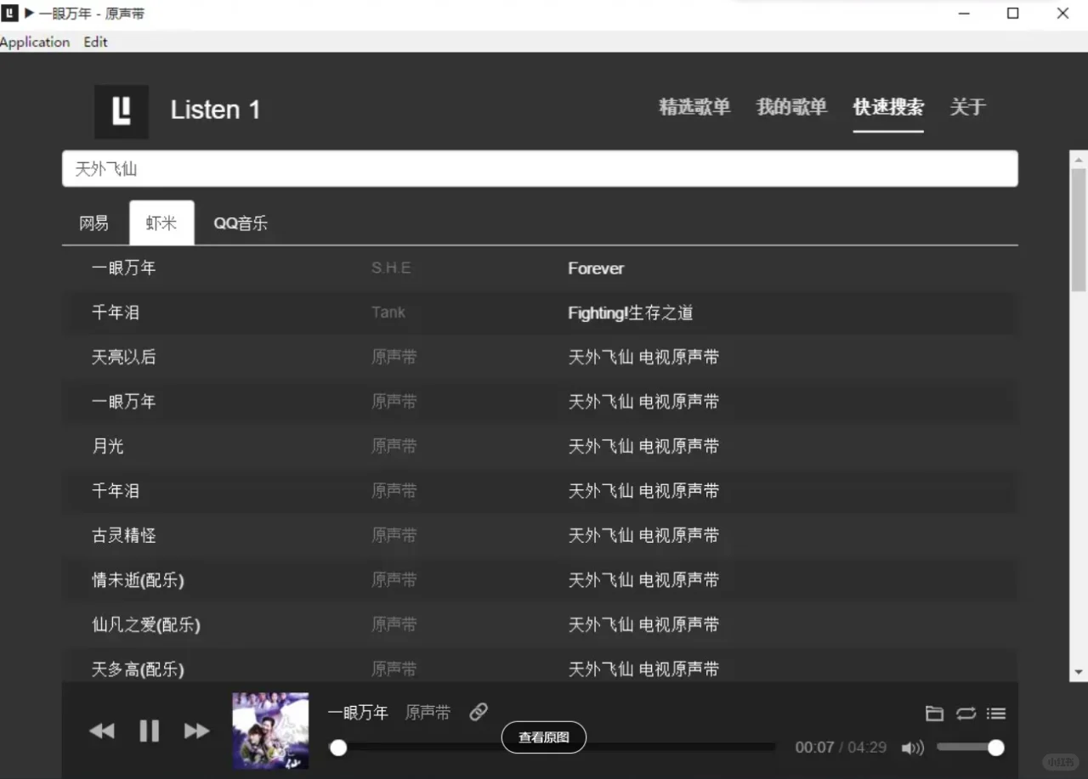Open the song source link icon
Screen dimensions: 1088x779
(479, 712)
